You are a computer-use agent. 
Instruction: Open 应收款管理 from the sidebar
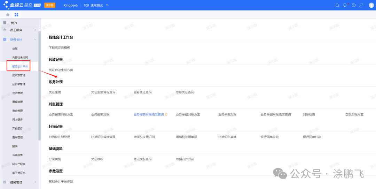[18, 75]
